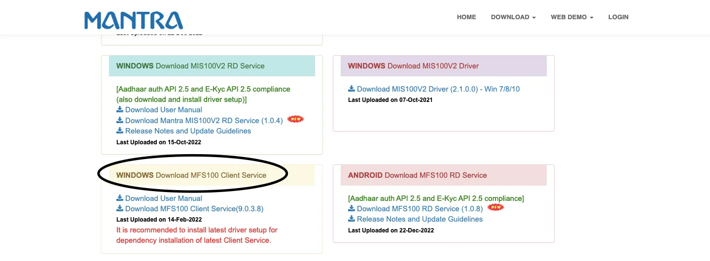Click 'Last Uploaded on 14-Feb-2022' text

pos(159,220)
